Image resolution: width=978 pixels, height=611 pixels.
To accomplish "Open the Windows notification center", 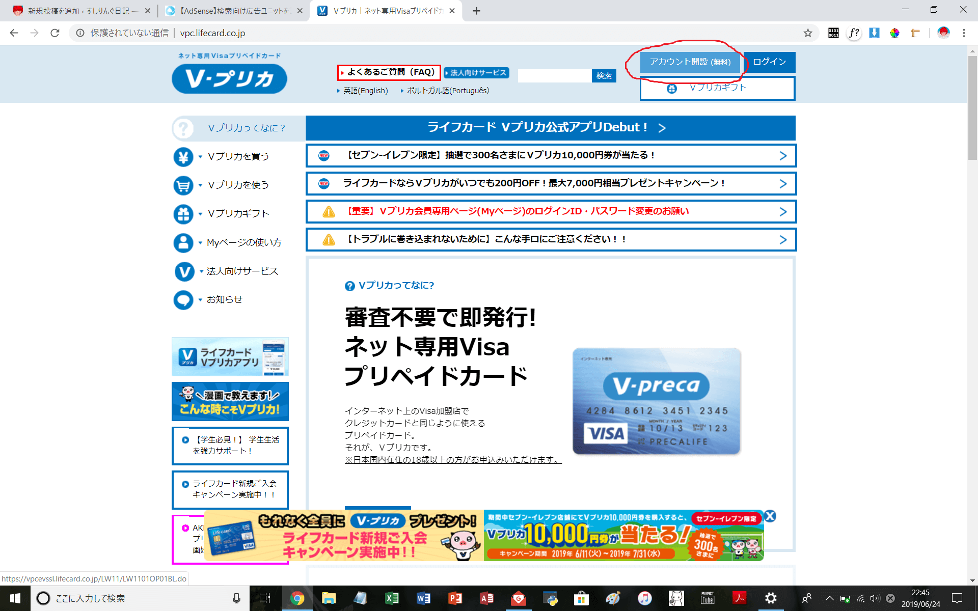I will pos(957,598).
